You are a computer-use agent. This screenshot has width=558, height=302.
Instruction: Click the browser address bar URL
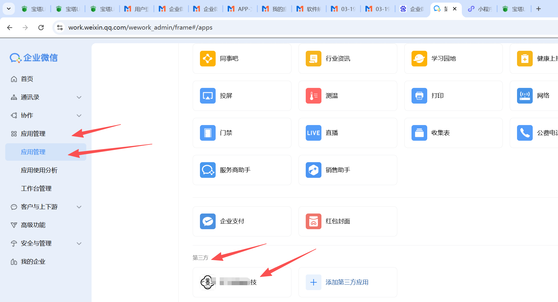[140, 28]
